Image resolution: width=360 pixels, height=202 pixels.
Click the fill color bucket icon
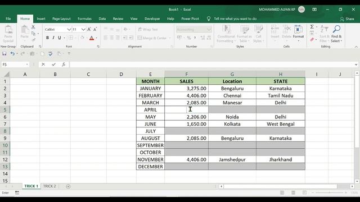point(83,38)
